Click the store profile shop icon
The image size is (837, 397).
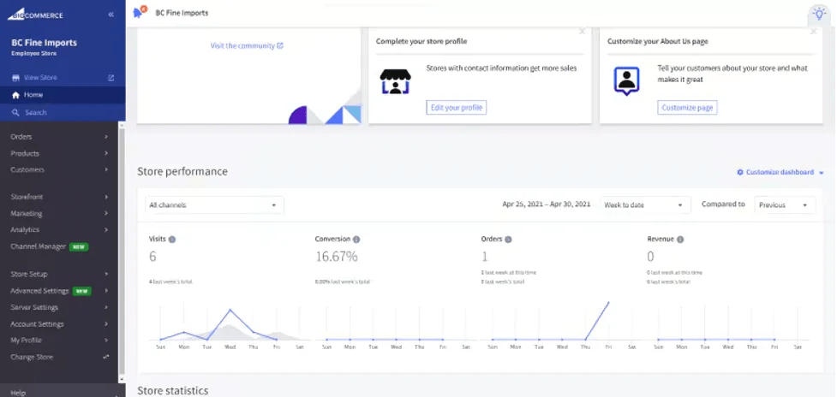(396, 81)
